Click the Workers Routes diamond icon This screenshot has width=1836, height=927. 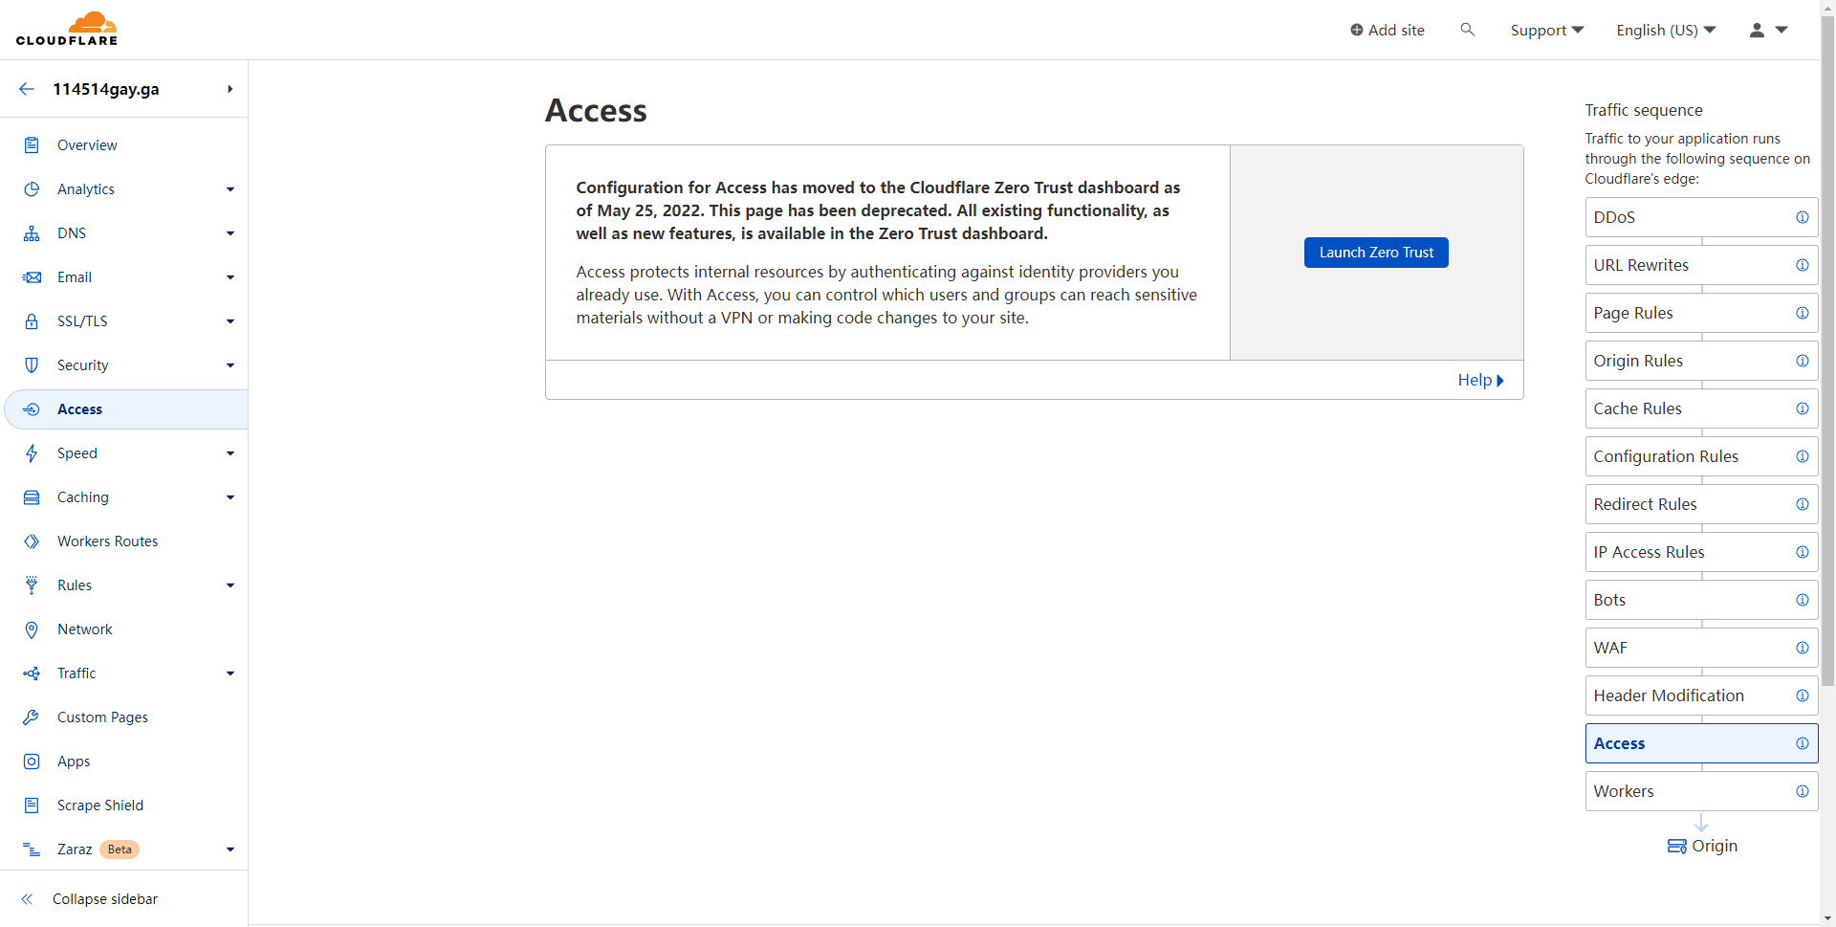(32, 541)
